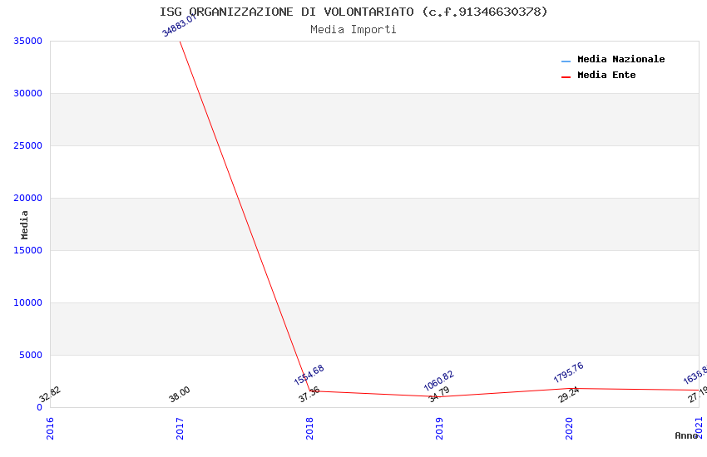Click the 5000 y-axis tick label

[x=31, y=355]
